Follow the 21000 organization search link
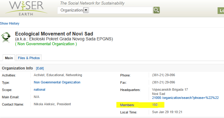Viewport: 224px width, 118px height. click(185, 98)
